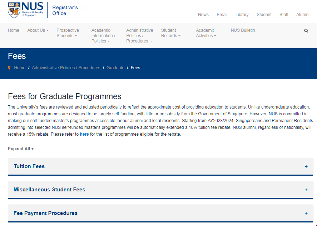Open the Library link in top bar

point(242,15)
